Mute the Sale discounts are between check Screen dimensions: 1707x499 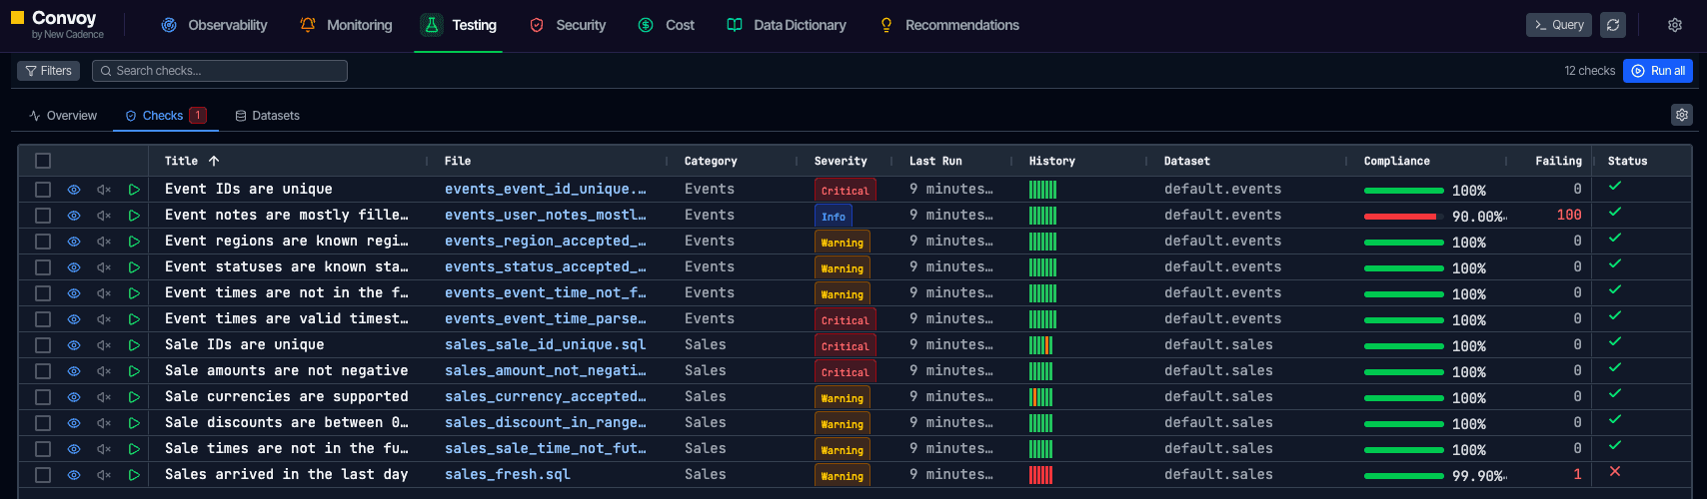coord(104,423)
